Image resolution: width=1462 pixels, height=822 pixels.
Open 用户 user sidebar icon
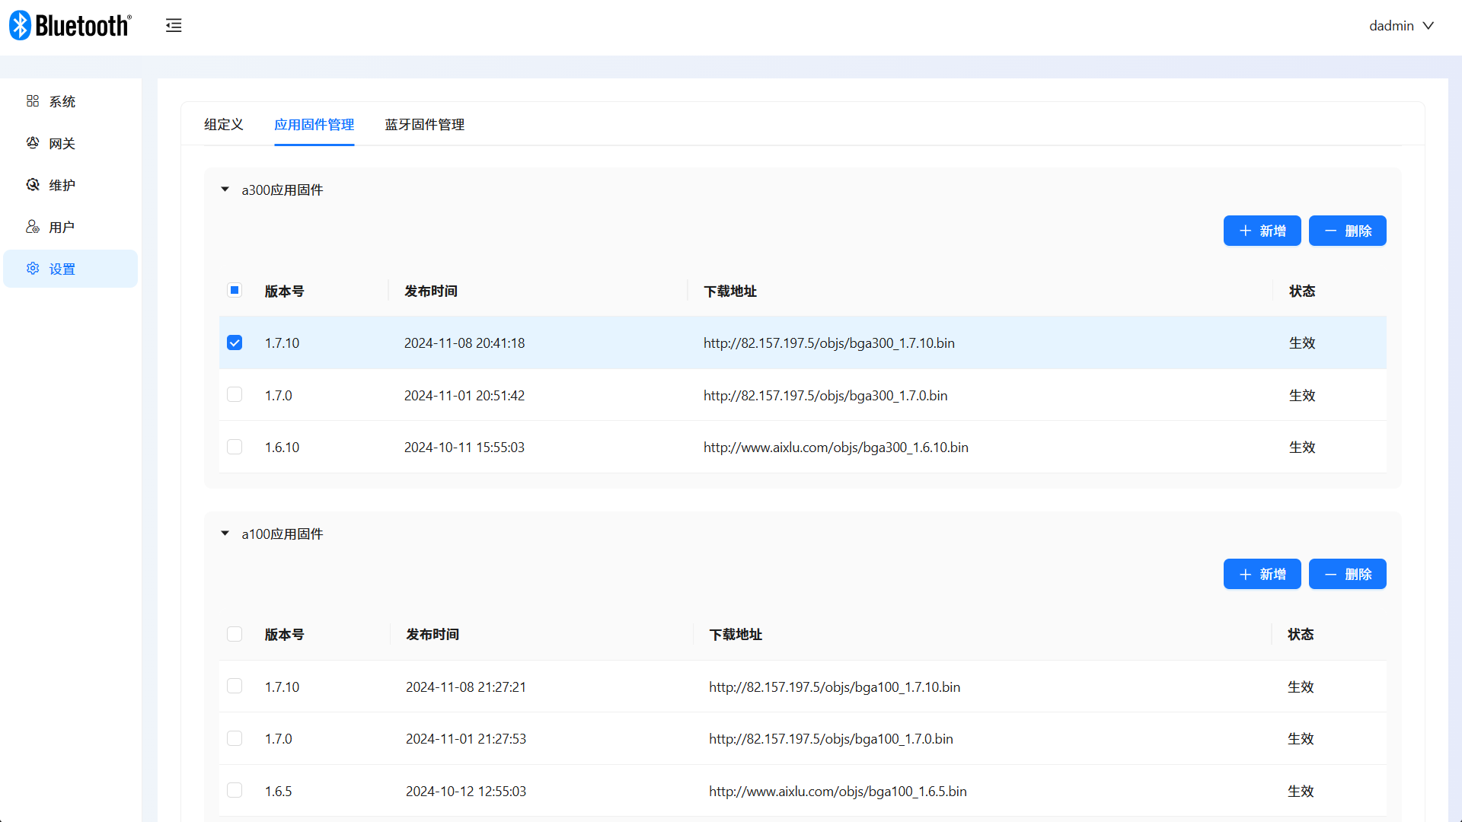coord(33,227)
